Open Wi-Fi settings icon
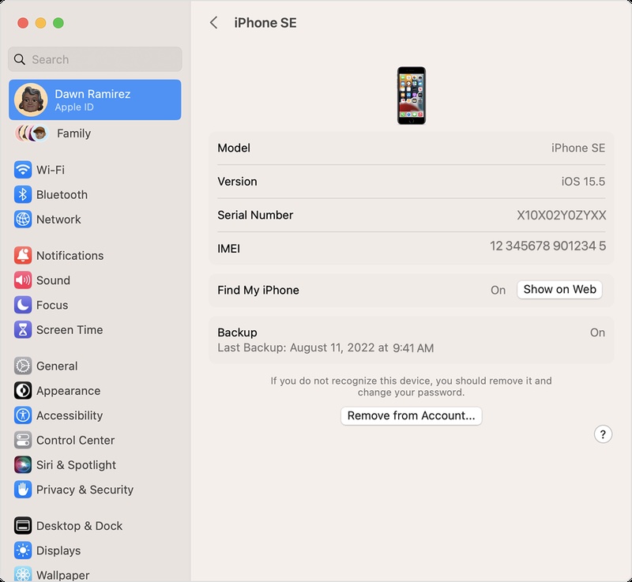The image size is (632, 582). tap(23, 170)
